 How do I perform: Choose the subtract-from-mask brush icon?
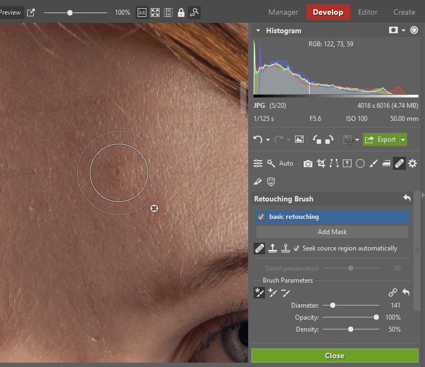click(286, 293)
